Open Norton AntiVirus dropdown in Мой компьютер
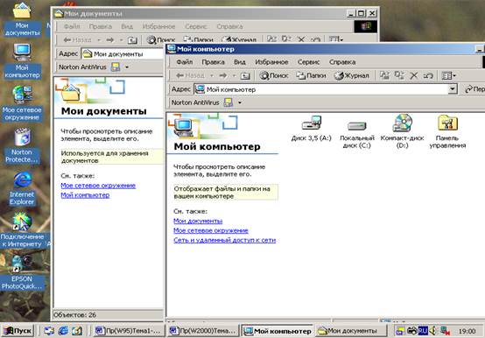 240,102
